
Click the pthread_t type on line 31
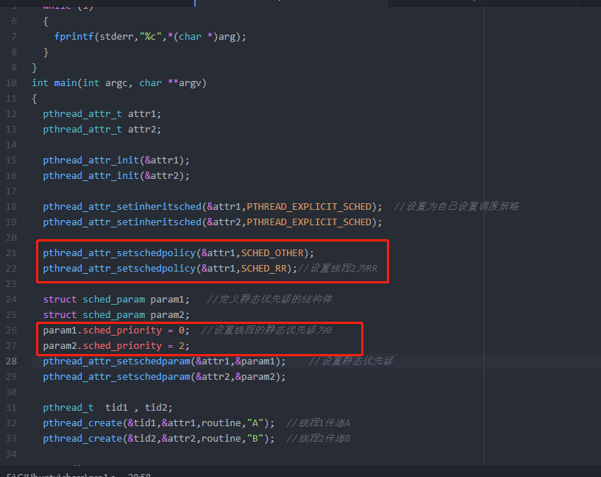click(68, 408)
